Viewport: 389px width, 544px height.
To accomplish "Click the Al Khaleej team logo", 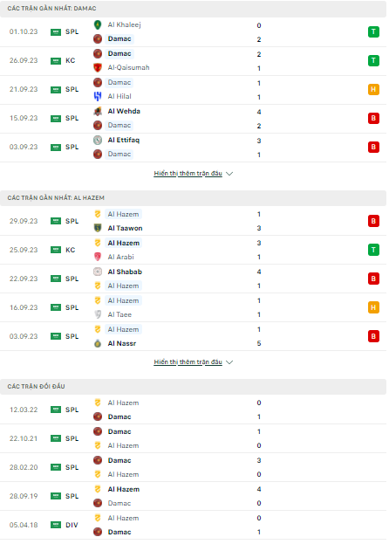I will [x=98, y=24].
